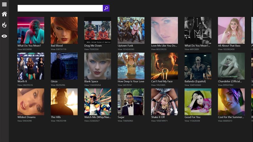Open the How Deep Is Your Love thumbnail

131,66
